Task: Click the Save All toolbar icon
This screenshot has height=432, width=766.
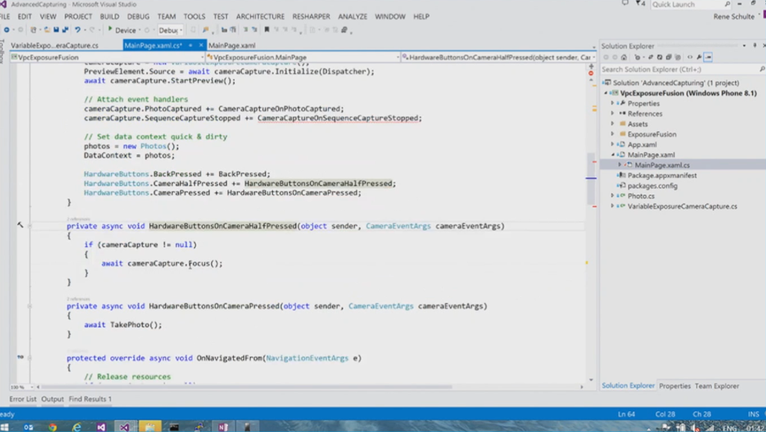Action: tap(65, 30)
